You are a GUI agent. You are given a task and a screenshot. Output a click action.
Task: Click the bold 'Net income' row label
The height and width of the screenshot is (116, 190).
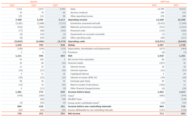point(74,114)
